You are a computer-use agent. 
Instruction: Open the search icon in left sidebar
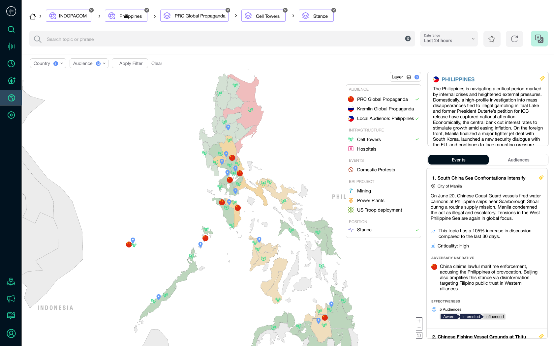pos(11,29)
